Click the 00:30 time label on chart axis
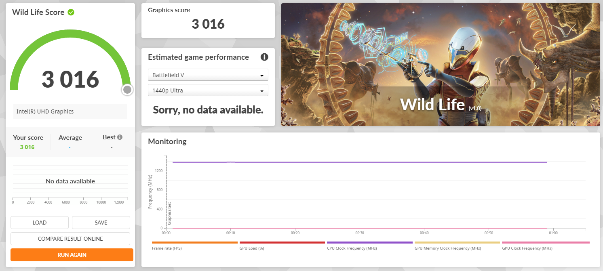Viewport: 603px width, 271px height. click(x=360, y=233)
